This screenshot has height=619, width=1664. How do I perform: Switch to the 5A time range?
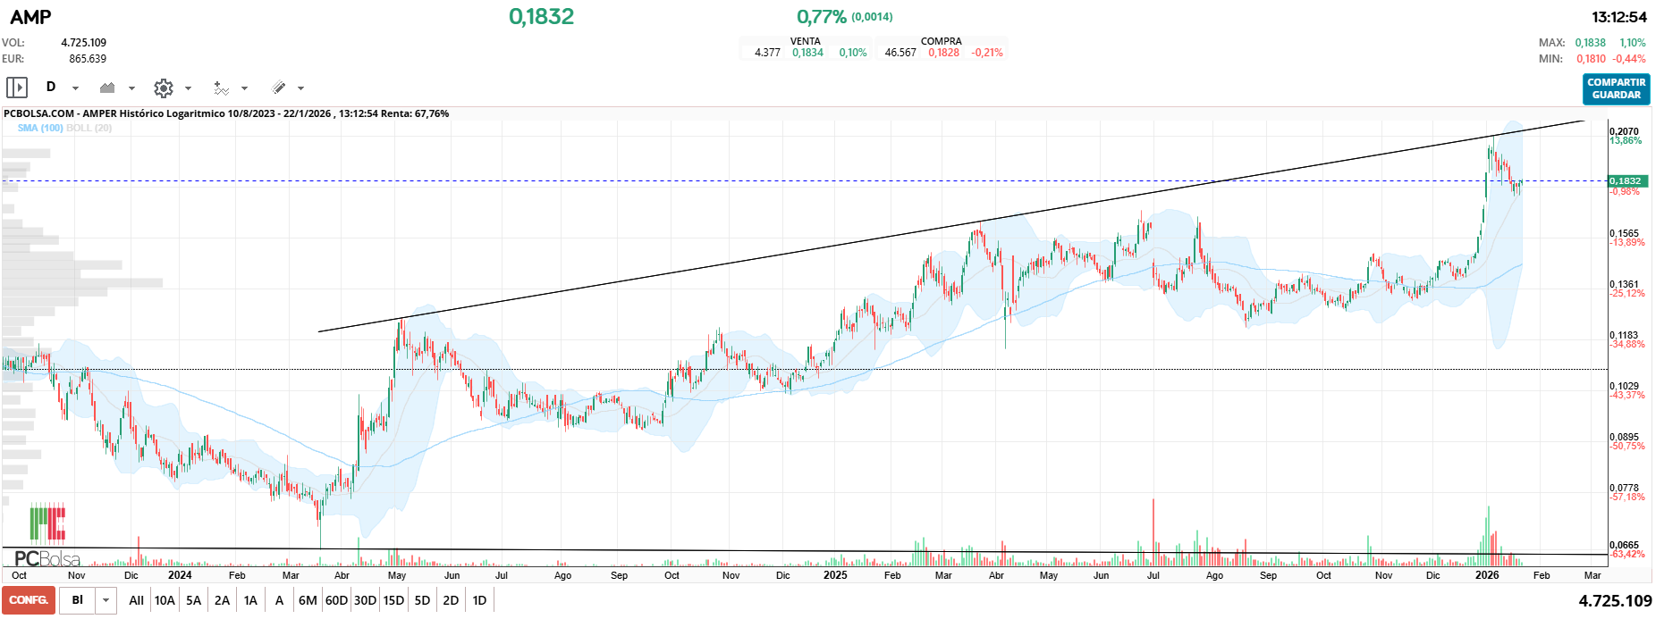pyautogui.click(x=193, y=600)
